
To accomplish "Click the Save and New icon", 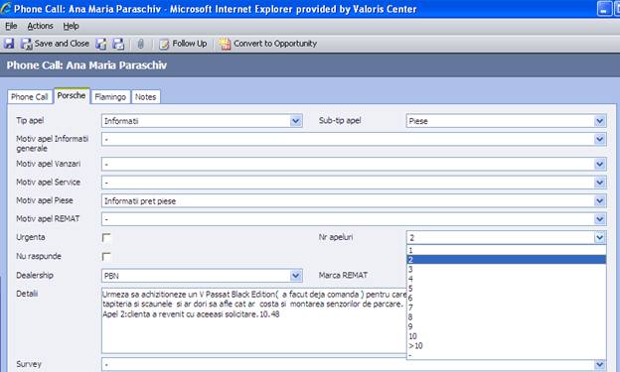I will point(101,44).
